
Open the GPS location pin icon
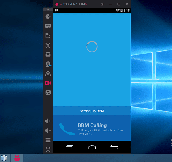pyautogui.click(x=48, y=74)
